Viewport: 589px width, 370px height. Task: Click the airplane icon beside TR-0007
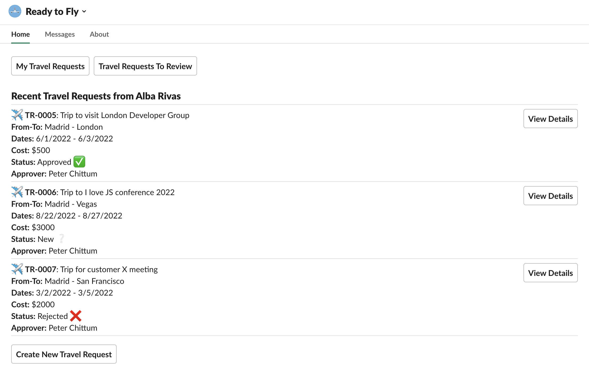pyautogui.click(x=17, y=269)
